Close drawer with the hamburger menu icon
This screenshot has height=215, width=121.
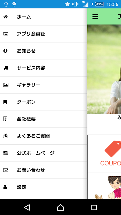95,16
